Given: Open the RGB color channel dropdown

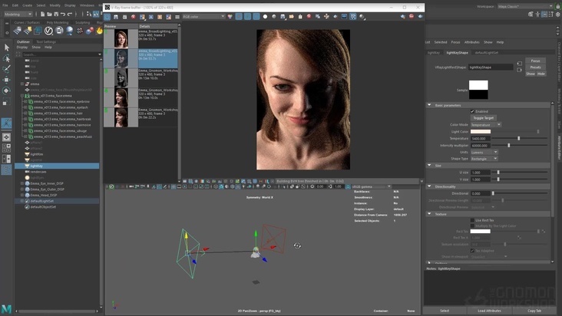Looking at the screenshot, I should coord(203,17).
